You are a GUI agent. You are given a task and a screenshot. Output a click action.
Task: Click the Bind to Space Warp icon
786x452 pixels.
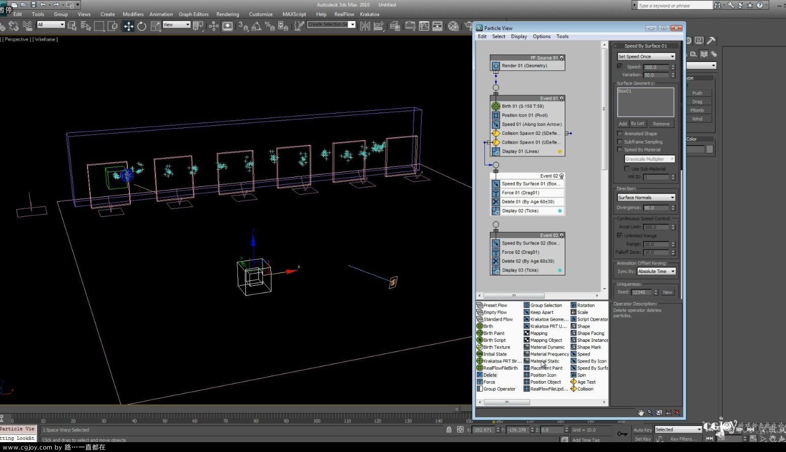[x=27, y=26]
